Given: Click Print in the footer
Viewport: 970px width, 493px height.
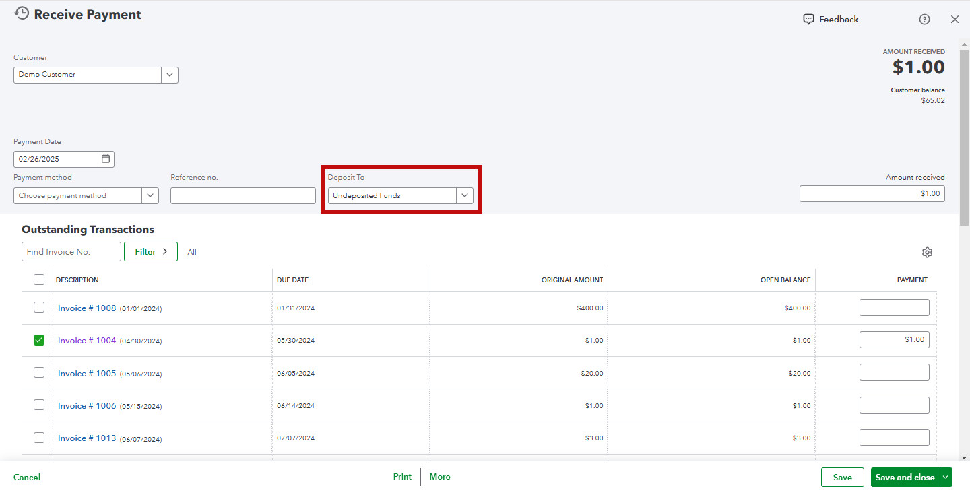Looking at the screenshot, I should point(402,477).
